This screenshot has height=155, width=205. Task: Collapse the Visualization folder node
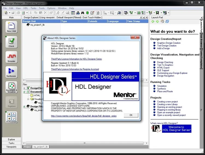28,99
